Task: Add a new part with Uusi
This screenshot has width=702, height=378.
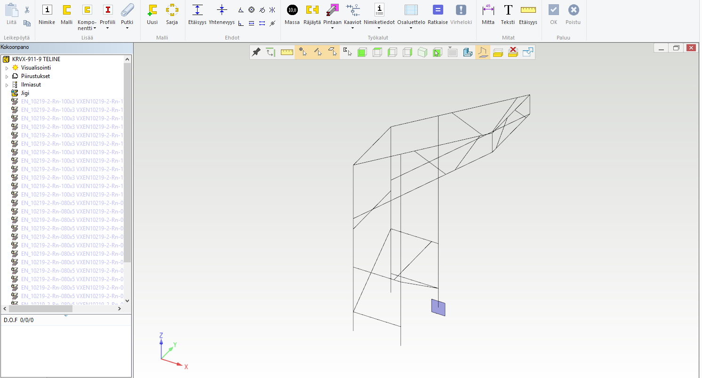Action: click(152, 14)
